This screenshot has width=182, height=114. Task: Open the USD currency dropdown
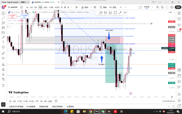point(172,12)
